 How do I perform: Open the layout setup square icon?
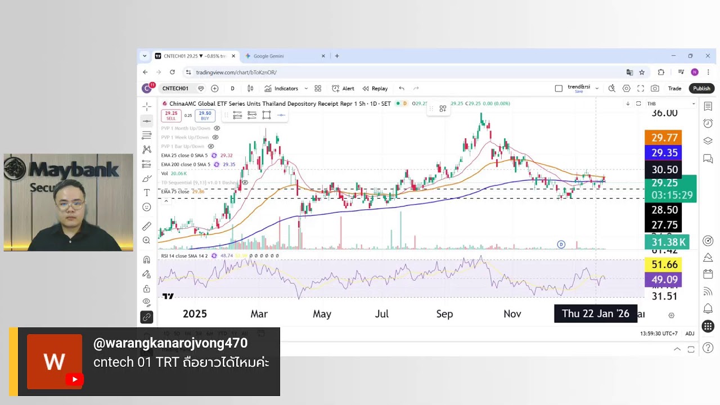tap(559, 88)
